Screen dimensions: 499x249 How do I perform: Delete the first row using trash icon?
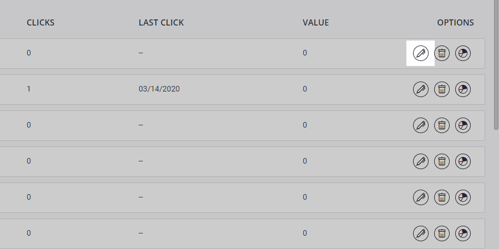click(442, 53)
